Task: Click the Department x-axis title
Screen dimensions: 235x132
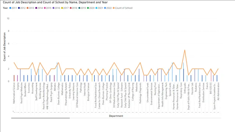Action: 116,116
